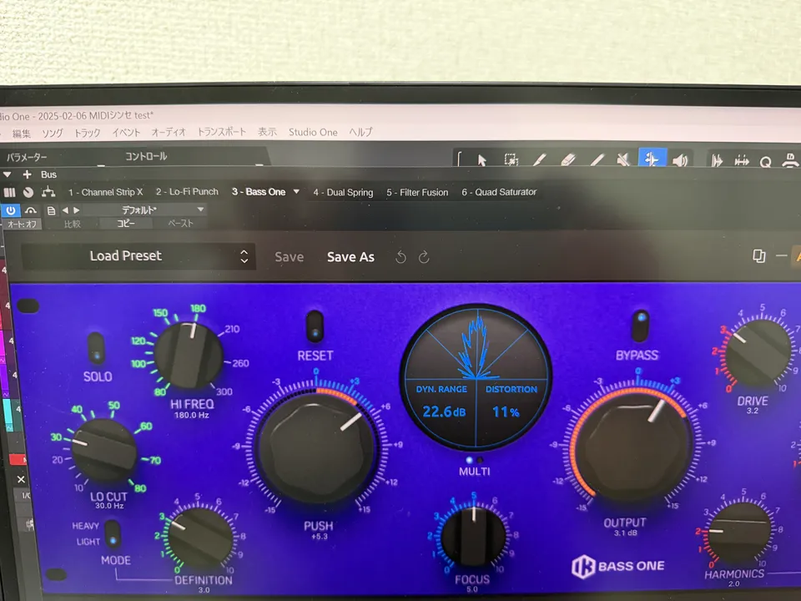Select the Listen speaker tool
This screenshot has height=601, width=801.
click(679, 160)
